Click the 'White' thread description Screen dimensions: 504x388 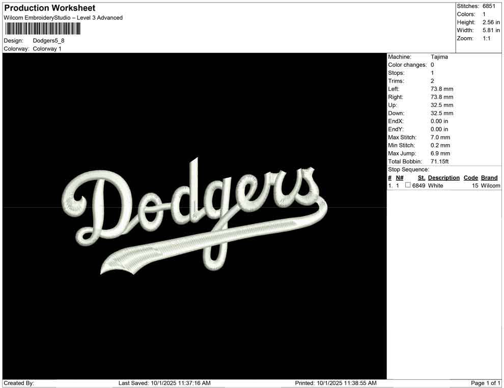(436, 185)
